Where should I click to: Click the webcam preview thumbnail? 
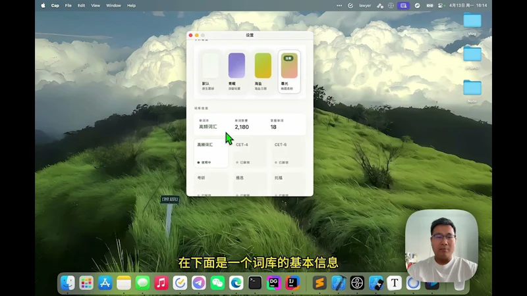(441, 245)
